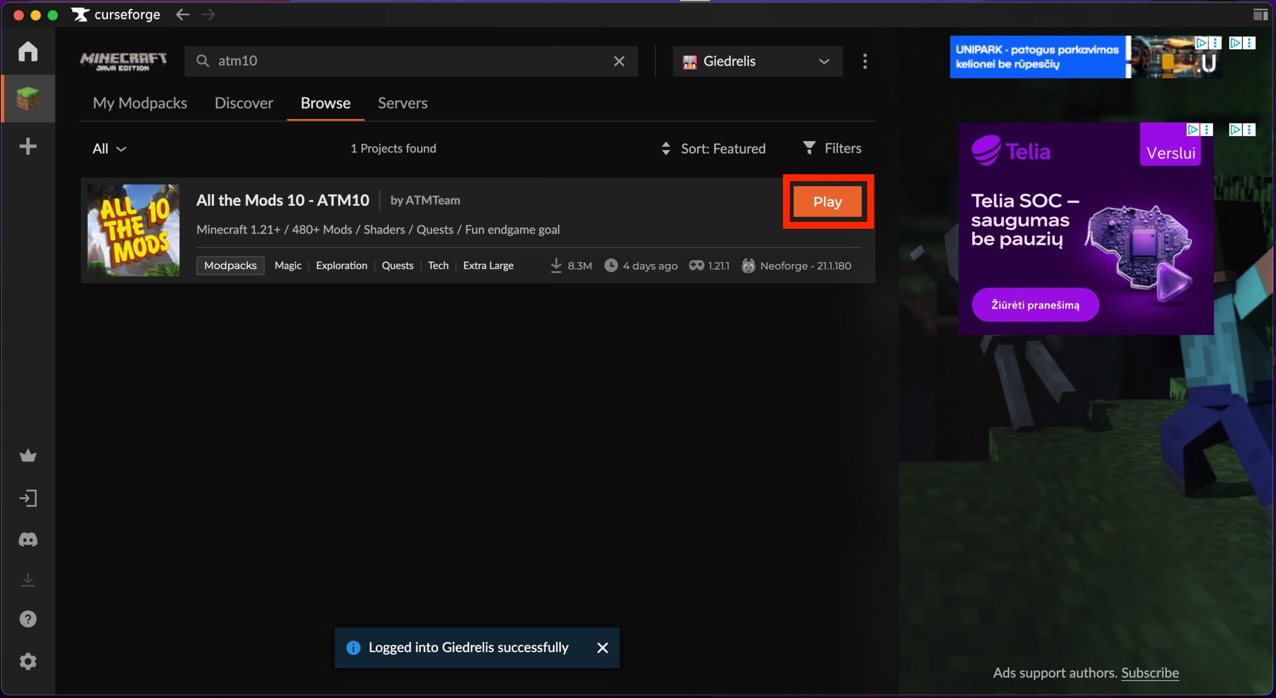
Task: Click the Exploration tag
Action: tap(341, 266)
